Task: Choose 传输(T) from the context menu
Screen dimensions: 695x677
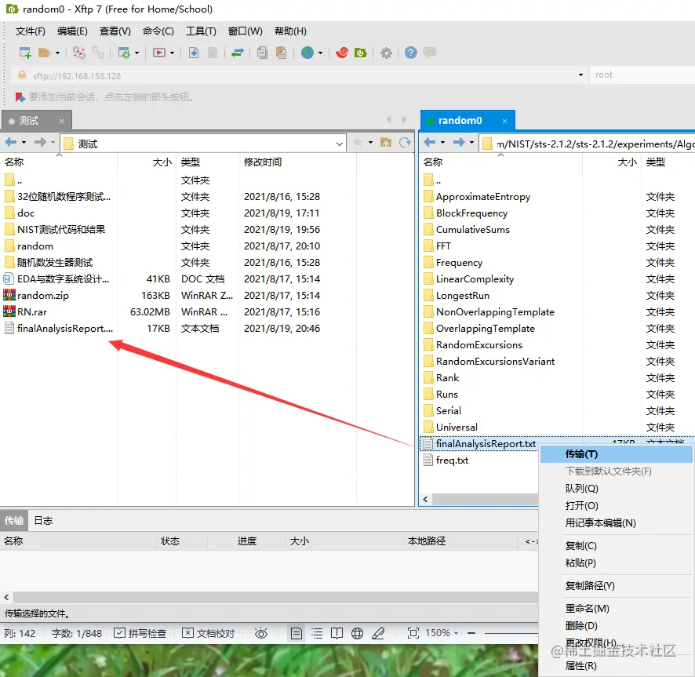Action: pos(616,454)
